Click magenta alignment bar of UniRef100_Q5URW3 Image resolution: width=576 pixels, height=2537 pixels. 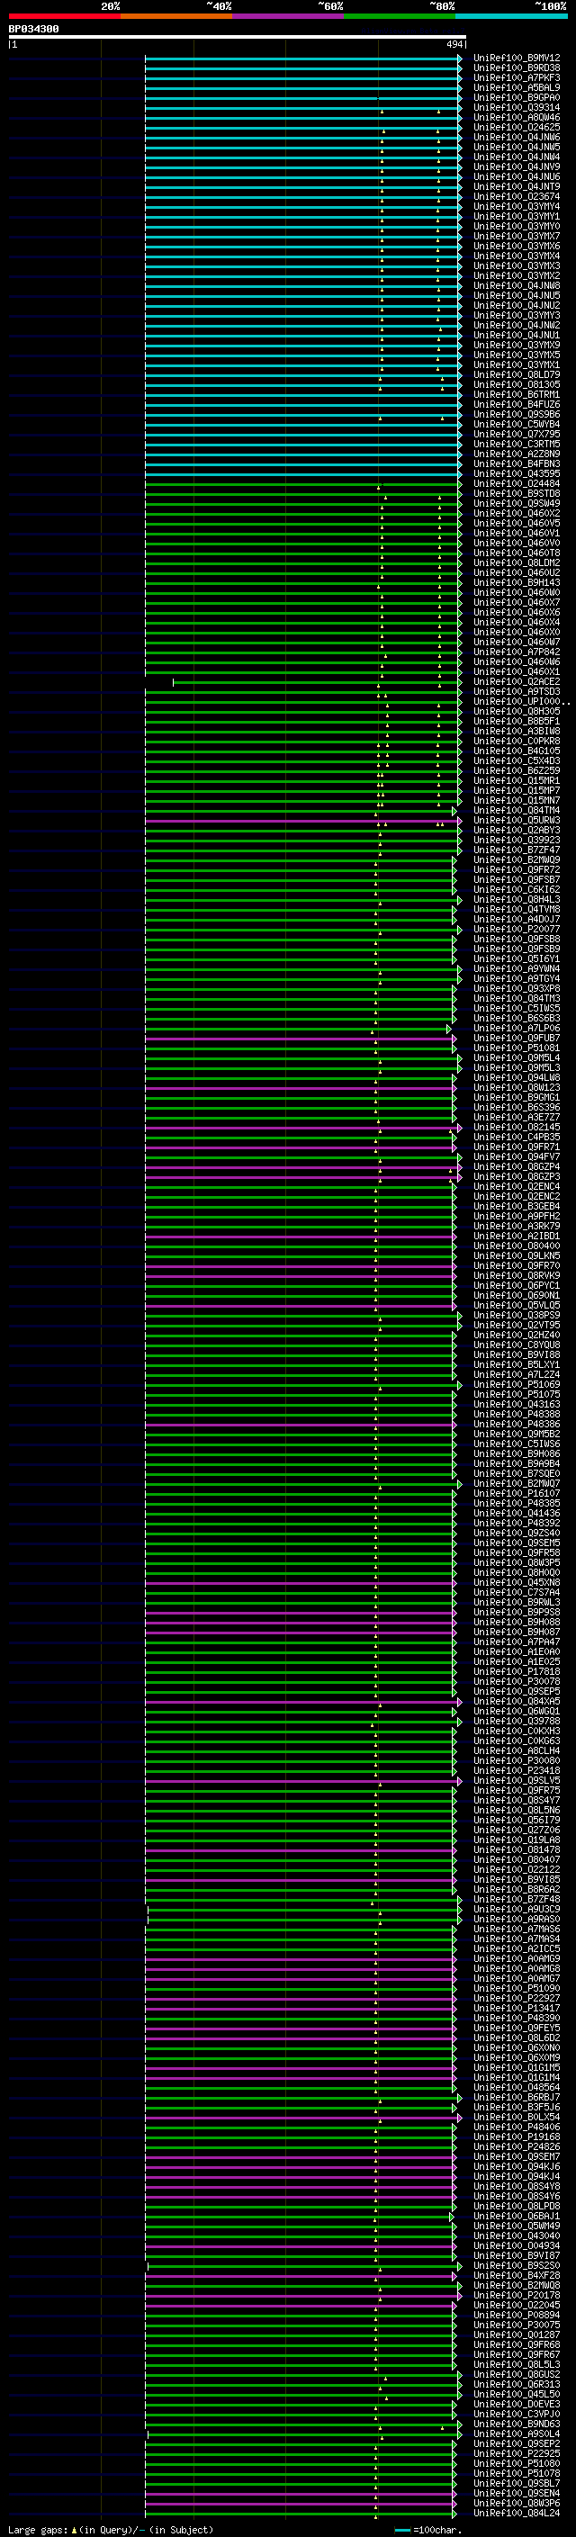point(302,821)
